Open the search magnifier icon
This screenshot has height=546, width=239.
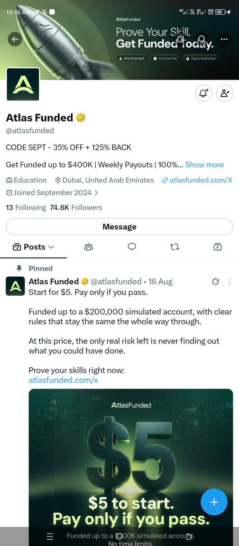pos(202,39)
